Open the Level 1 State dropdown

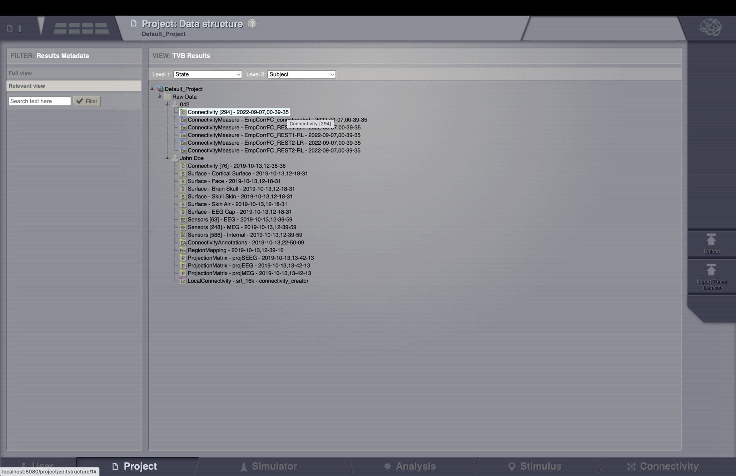point(207,74)
